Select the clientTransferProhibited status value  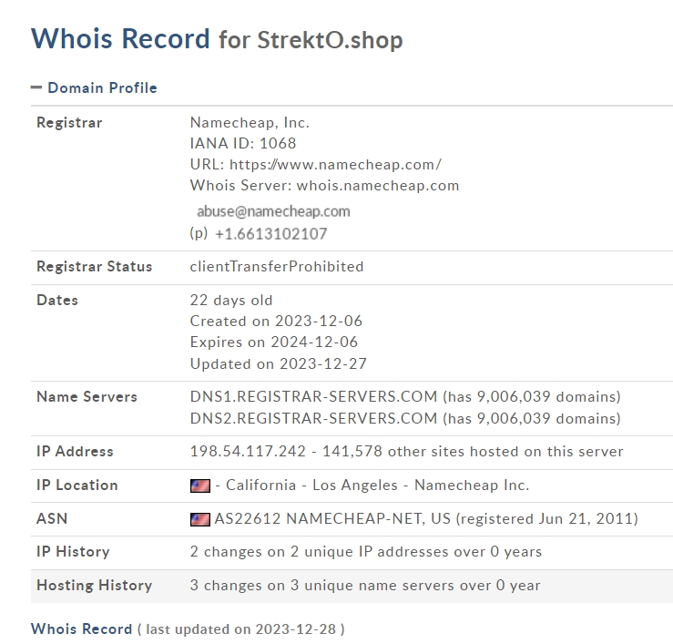coord(277,267)
